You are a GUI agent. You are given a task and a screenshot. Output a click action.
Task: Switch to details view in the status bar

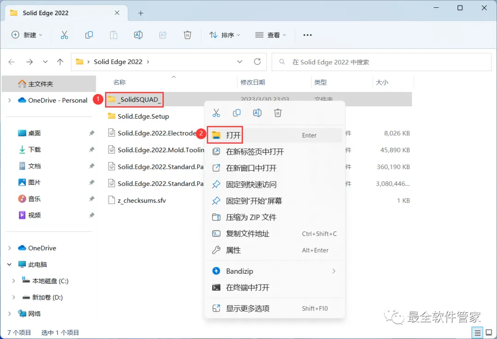pyautogui.click(x=477, y=333)
